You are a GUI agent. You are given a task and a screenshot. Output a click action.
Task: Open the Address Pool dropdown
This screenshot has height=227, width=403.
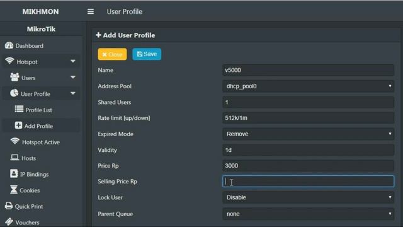click(x=308, y=86)
